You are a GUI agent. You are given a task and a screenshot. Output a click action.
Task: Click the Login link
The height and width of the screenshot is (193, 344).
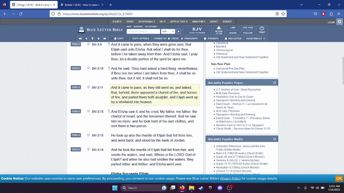(331, 22)
